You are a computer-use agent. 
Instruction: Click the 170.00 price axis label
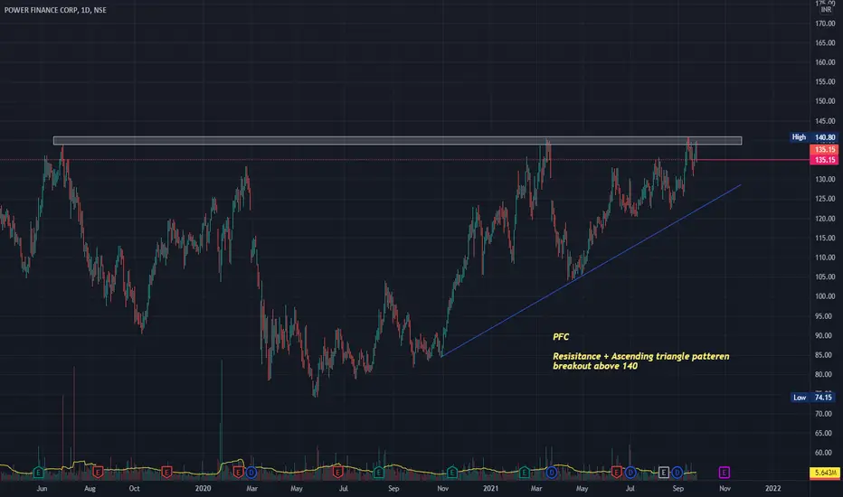tap(825, 23)
